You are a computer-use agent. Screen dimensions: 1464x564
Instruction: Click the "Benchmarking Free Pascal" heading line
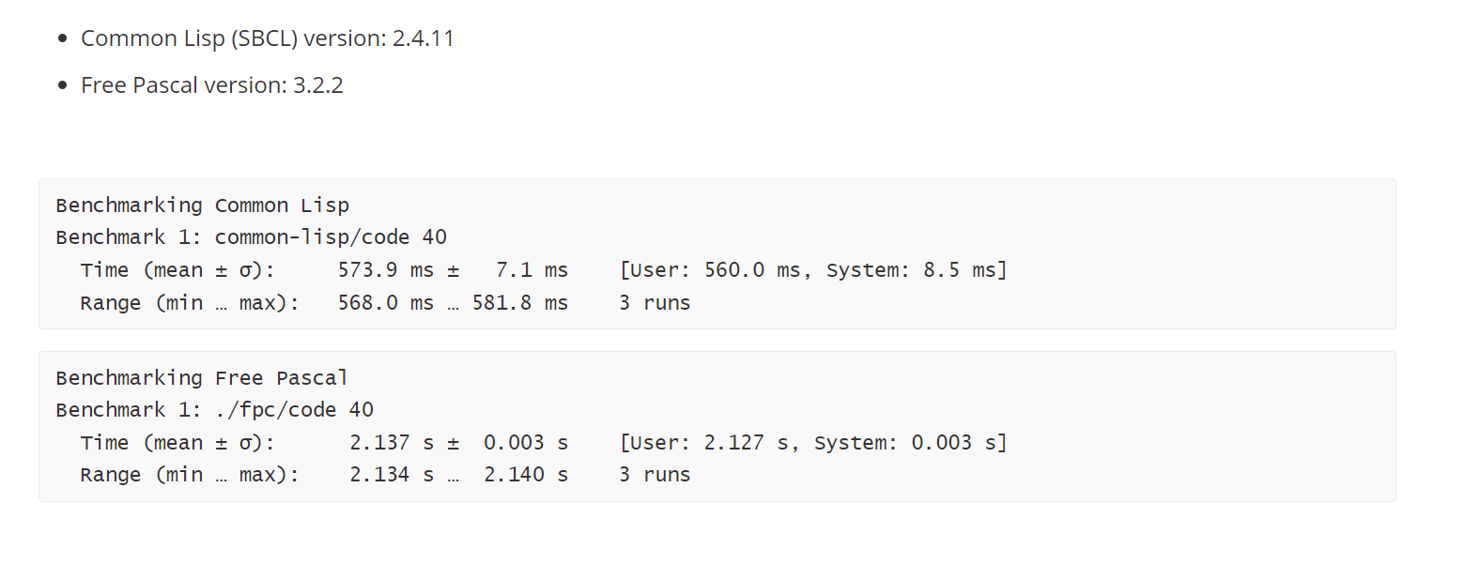[202, 378]
